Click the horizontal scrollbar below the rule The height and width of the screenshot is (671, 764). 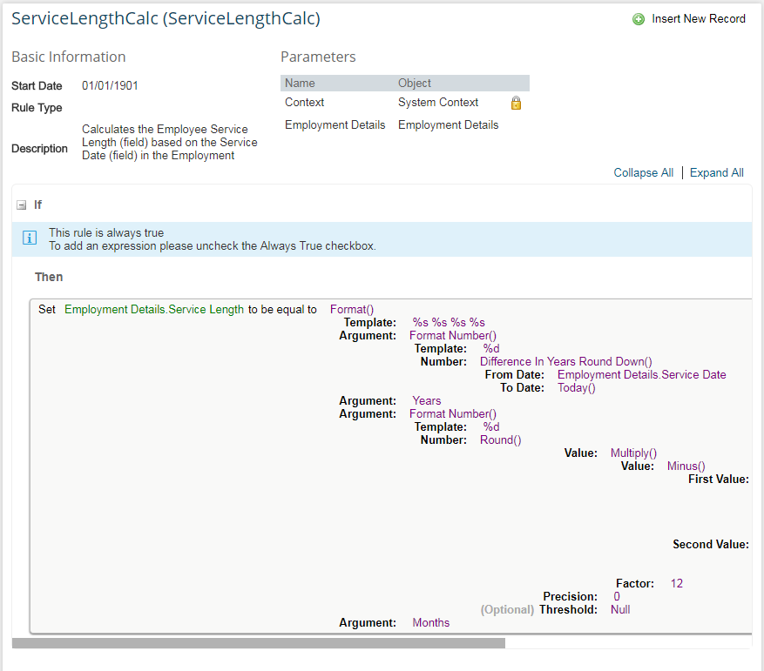point(259,643)
